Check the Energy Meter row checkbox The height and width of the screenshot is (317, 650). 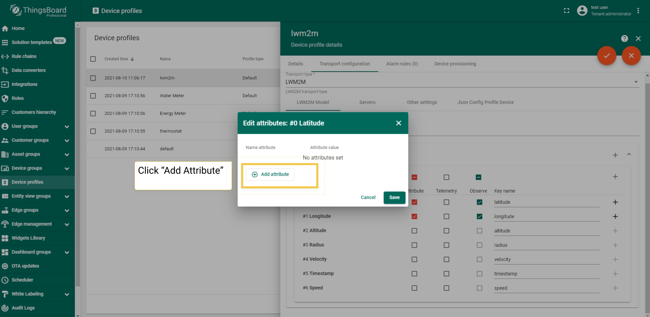click(x=93, y=114)
